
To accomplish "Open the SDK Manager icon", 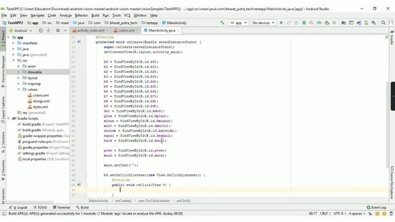I will pyautogui.click(x=374, y=23).
